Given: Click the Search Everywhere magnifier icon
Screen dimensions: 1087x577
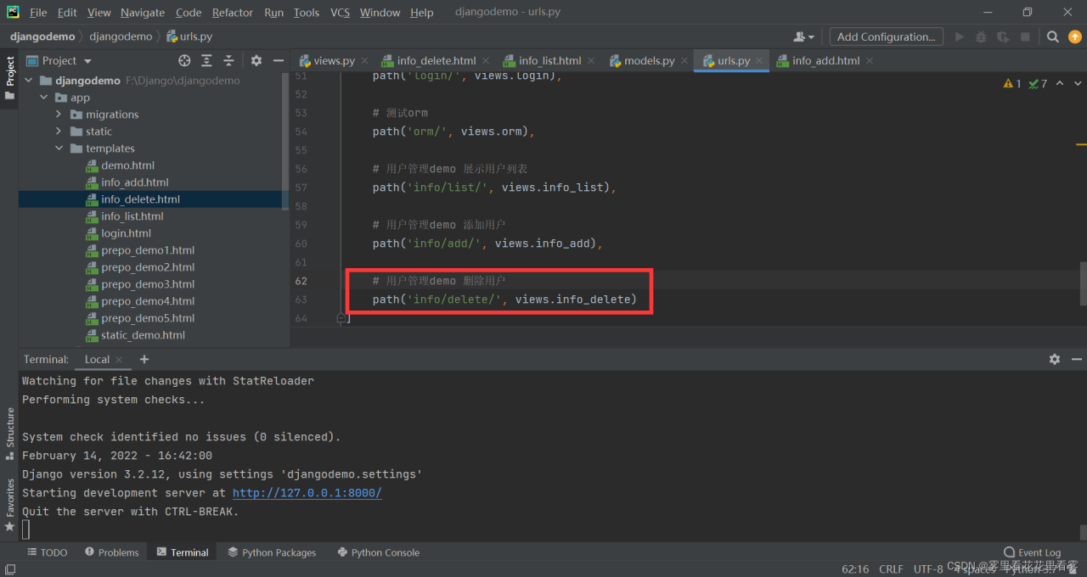Looking at the screenshot, I should (x=1053, y=36).
